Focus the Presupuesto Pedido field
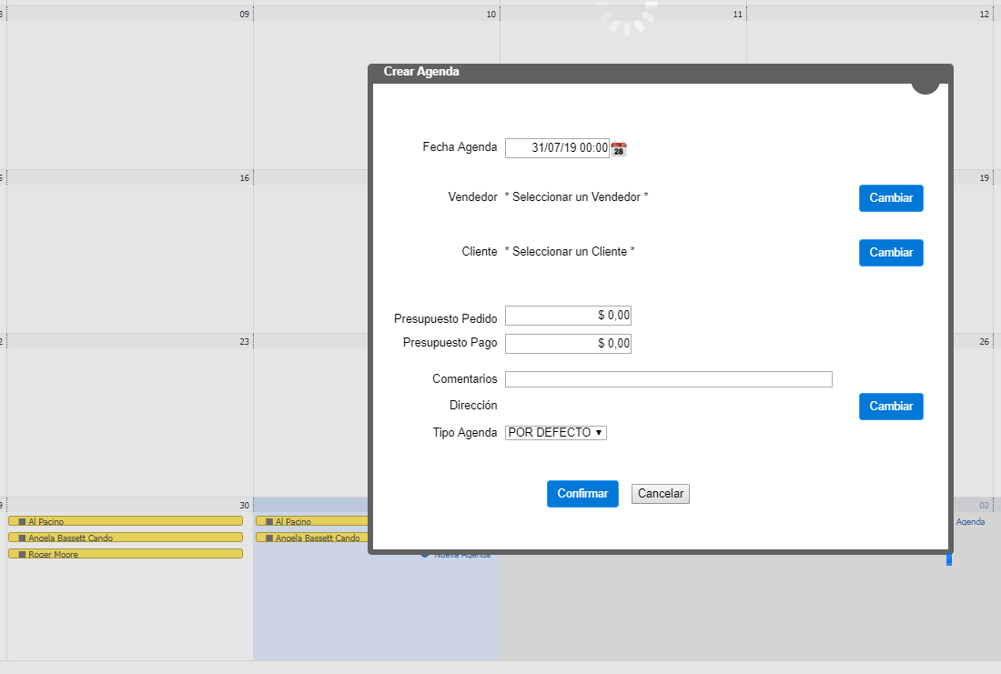Viewport: 1001px width, 674px height. coord(568,316)
